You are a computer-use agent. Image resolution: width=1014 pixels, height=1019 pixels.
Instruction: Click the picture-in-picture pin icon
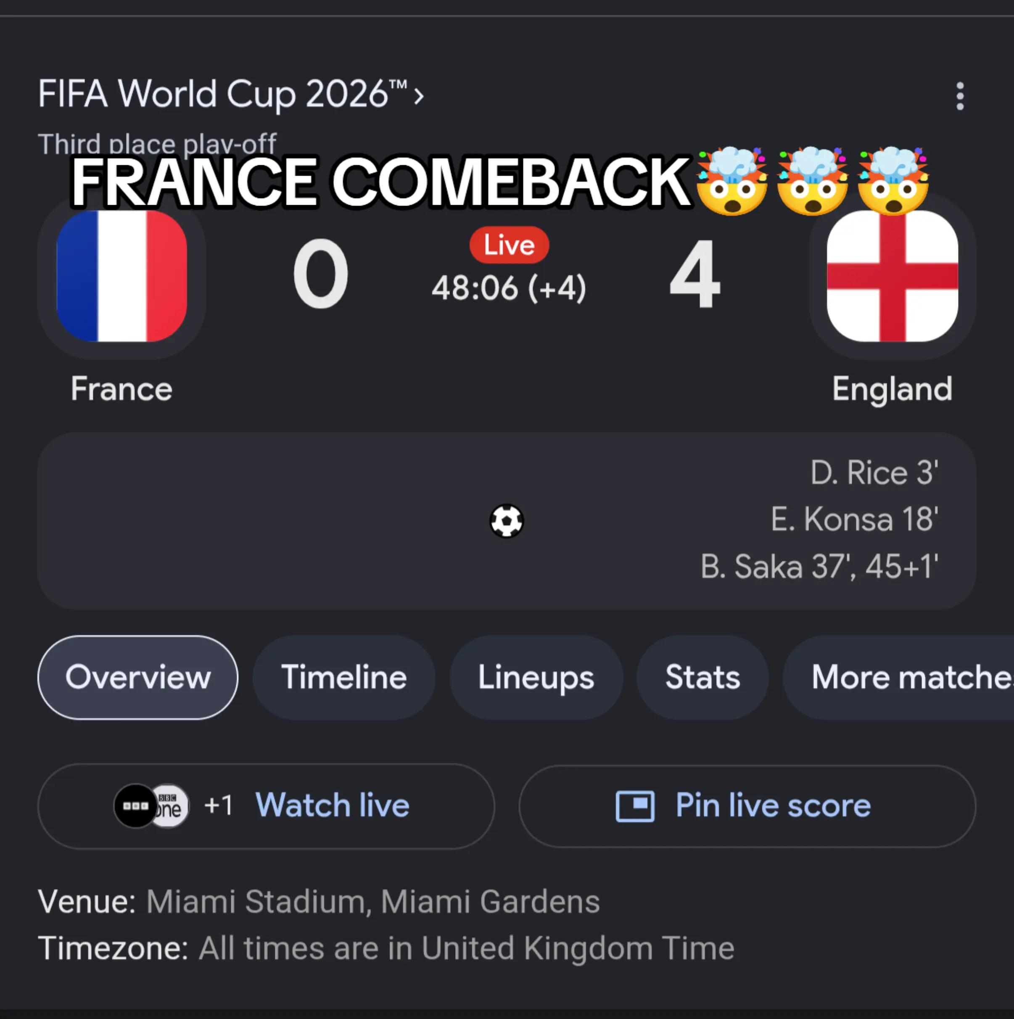(x=635, y=806)
